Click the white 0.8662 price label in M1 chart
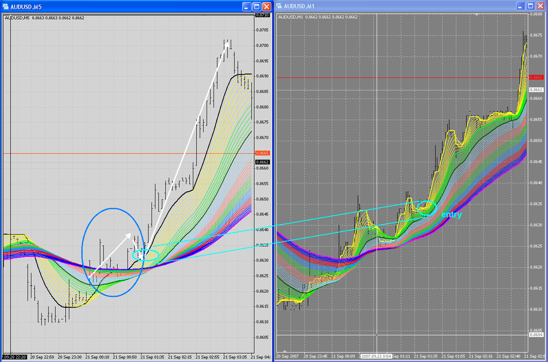548x362 pixels. click(536, 90)
